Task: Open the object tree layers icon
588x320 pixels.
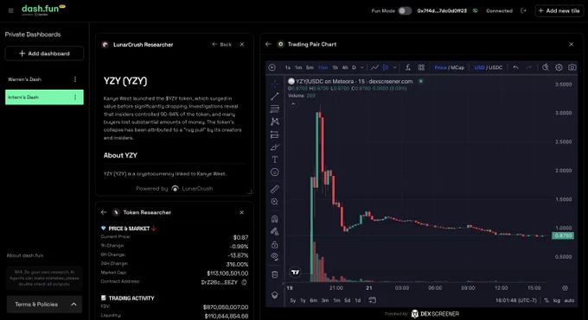Action: [275, 295]
